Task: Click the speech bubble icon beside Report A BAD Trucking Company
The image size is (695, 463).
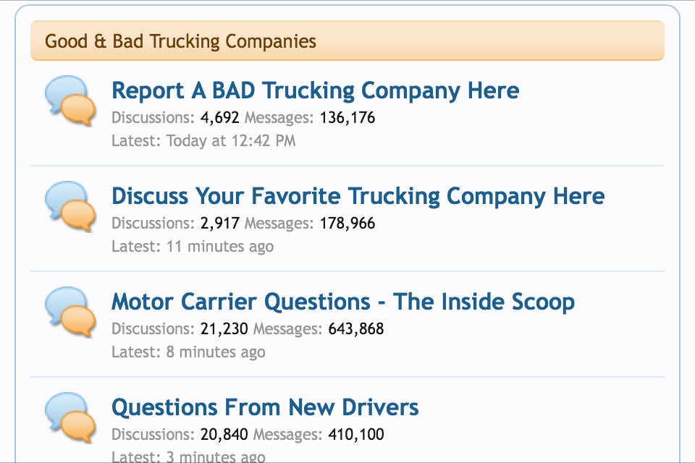Action: 70,101
